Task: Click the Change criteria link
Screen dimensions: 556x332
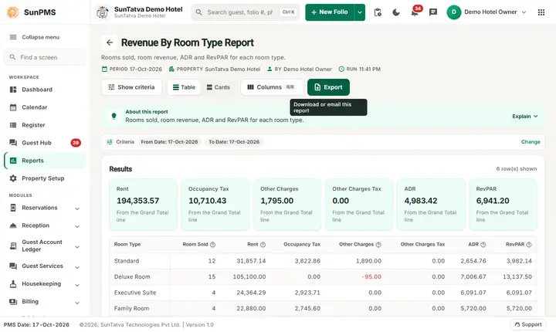Action: tap(531, 142)
